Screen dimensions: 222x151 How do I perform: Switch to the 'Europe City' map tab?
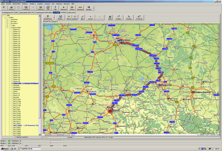click(47, 21)
